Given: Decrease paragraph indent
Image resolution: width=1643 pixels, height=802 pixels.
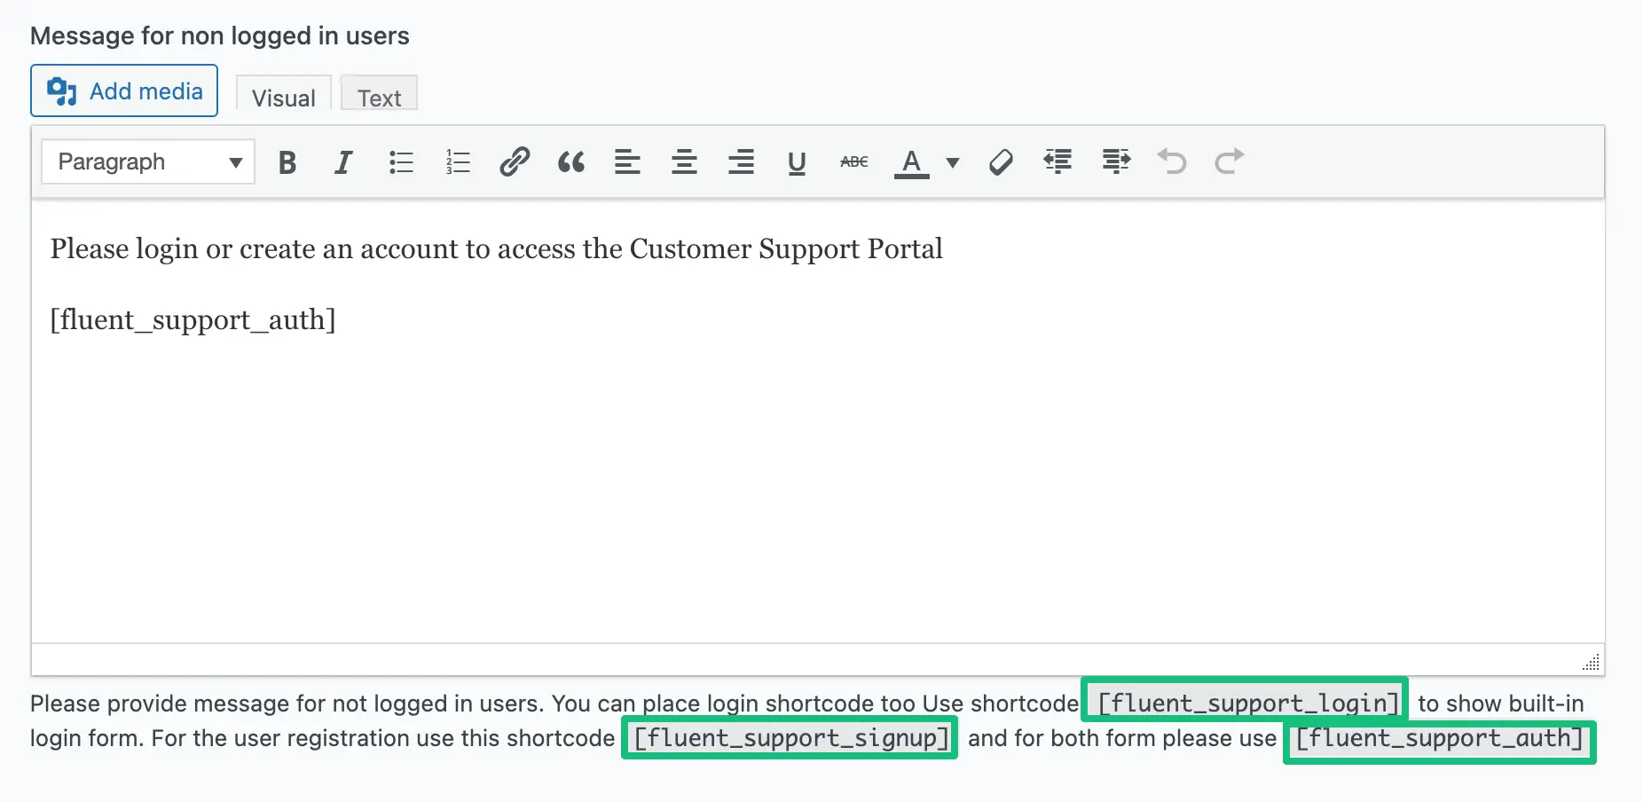Looking at the screenshot, I should pos(1057,162).
